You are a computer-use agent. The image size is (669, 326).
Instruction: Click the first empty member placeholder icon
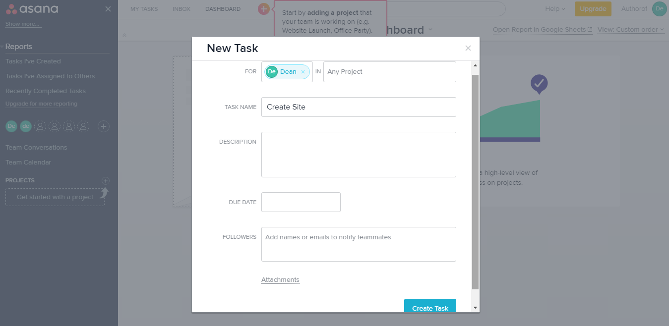click(40, 126)
